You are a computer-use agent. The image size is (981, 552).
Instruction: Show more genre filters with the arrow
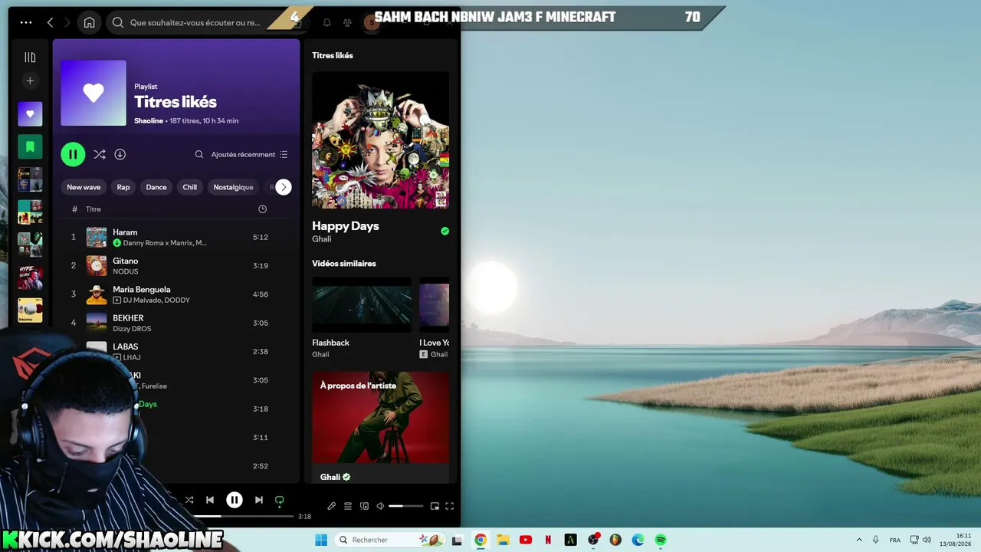(284, 187)
